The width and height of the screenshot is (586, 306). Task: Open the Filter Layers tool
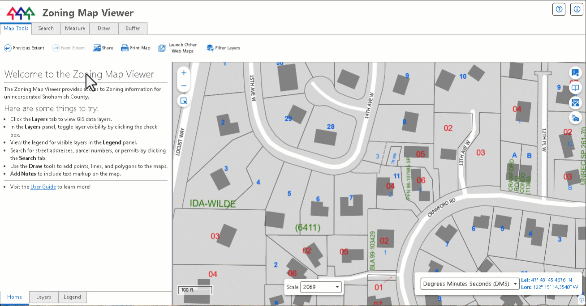223,48
